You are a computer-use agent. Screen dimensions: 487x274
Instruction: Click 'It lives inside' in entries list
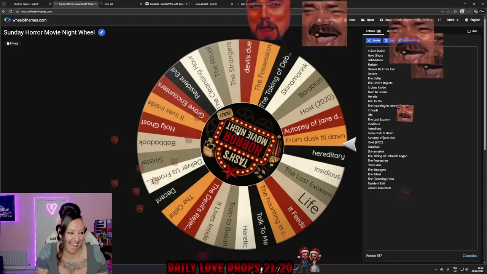click(x=376, y=51)
